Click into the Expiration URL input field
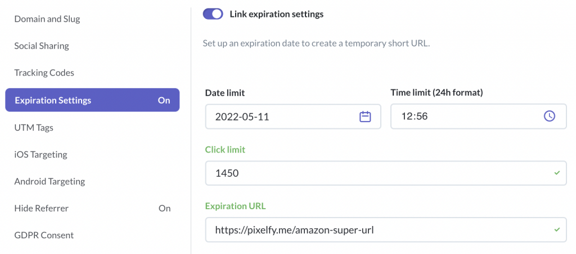This screenshot has height=254, width=576. 386,230
